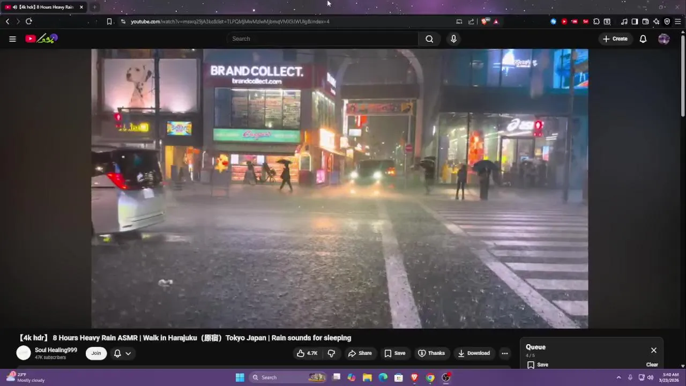Toggle the browser sidebar panel

pyautogui.click(x=635, y=21)
